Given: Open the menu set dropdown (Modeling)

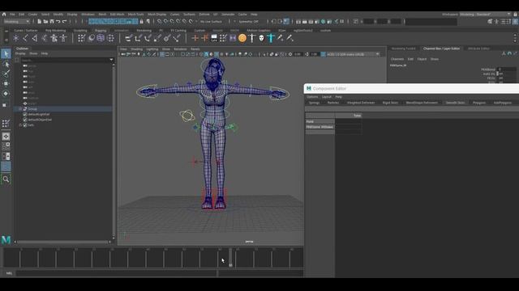Looking at the screenshot, I should click(16, 22).
